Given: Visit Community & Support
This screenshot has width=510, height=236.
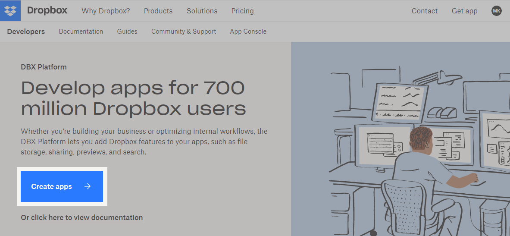Looking at the screenshot, I should pyautogui.click(x=184, y=31).
